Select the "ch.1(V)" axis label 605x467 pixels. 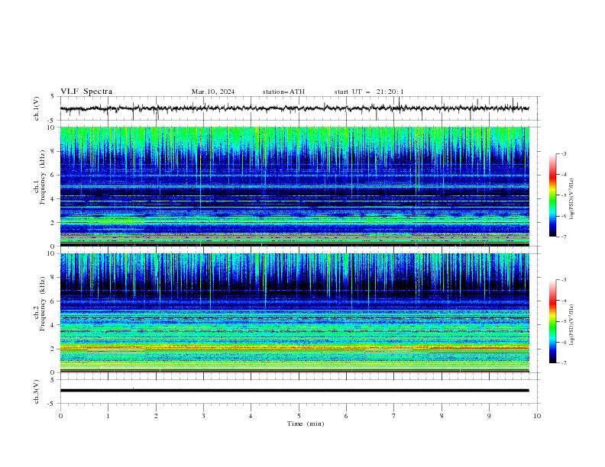[37, 108]
